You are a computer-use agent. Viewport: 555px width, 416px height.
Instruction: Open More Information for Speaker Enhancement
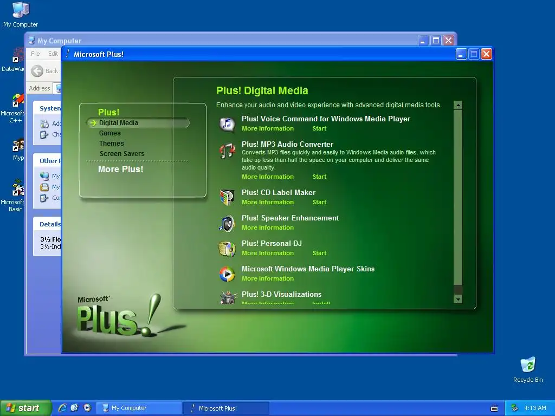tap(268, 227)
